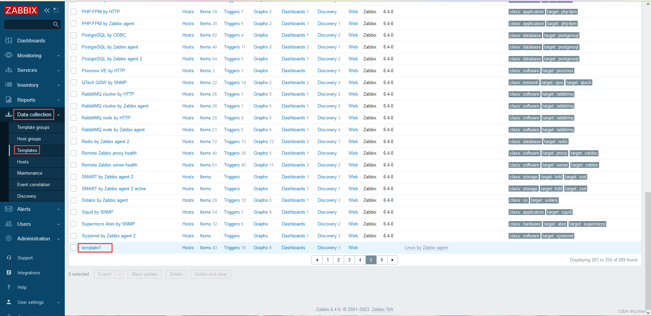Open Triggers 45 for Remote Zabbix server health
The image size is (651, 316).
[x=235, y=165]
